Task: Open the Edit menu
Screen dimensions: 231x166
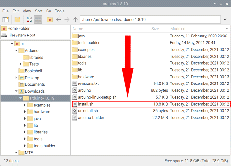Action: point(16,11)
